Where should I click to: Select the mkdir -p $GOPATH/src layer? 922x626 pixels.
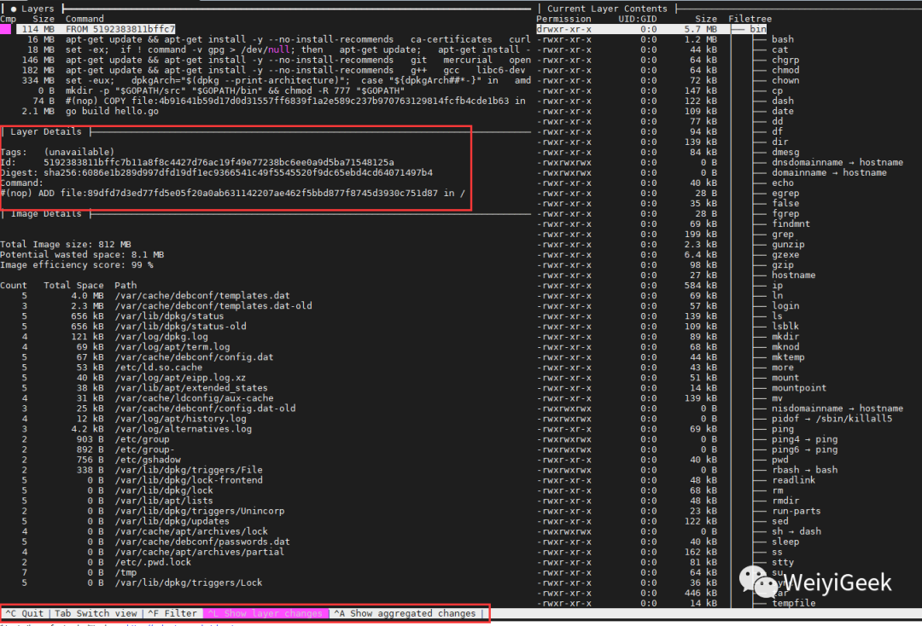coord(212,90)
